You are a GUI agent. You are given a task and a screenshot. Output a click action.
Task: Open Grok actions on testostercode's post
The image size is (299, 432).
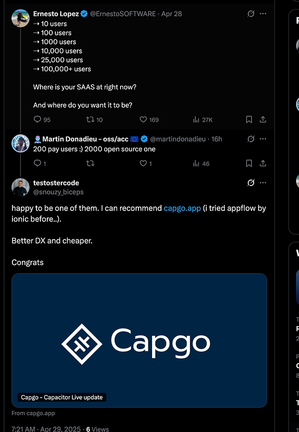point(251,183)
